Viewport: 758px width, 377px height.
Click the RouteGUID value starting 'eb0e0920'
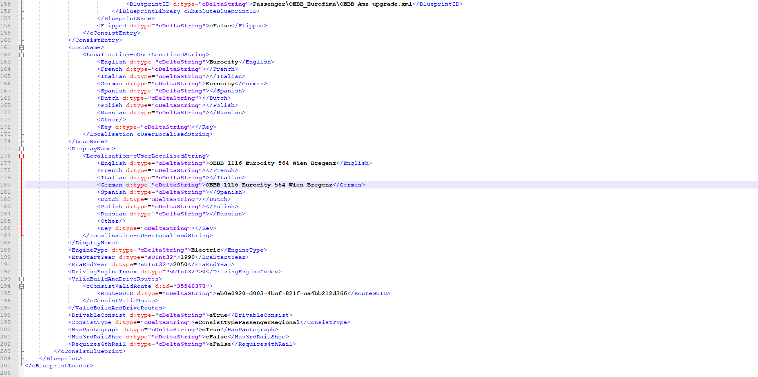[x=282, y=293]
